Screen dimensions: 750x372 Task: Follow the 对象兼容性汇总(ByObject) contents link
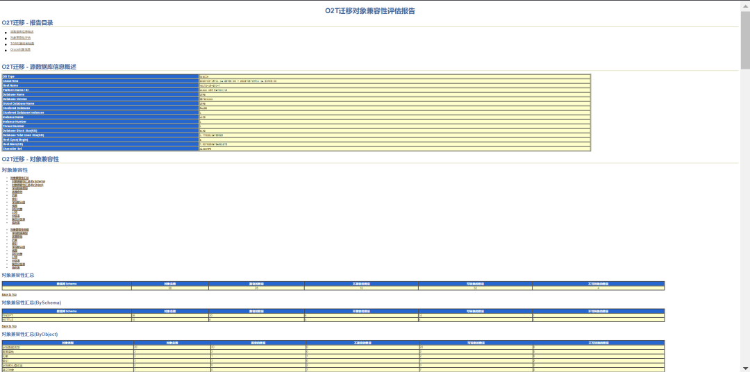pyautogui.click(x=28, y=185)
